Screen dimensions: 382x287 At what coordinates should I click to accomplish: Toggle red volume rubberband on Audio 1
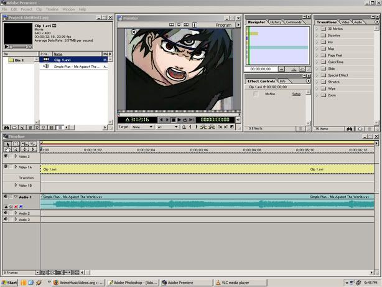16,207
